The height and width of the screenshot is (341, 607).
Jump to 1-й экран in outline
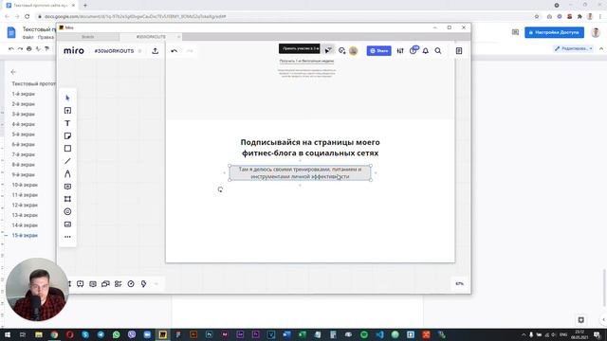[23, 94]
